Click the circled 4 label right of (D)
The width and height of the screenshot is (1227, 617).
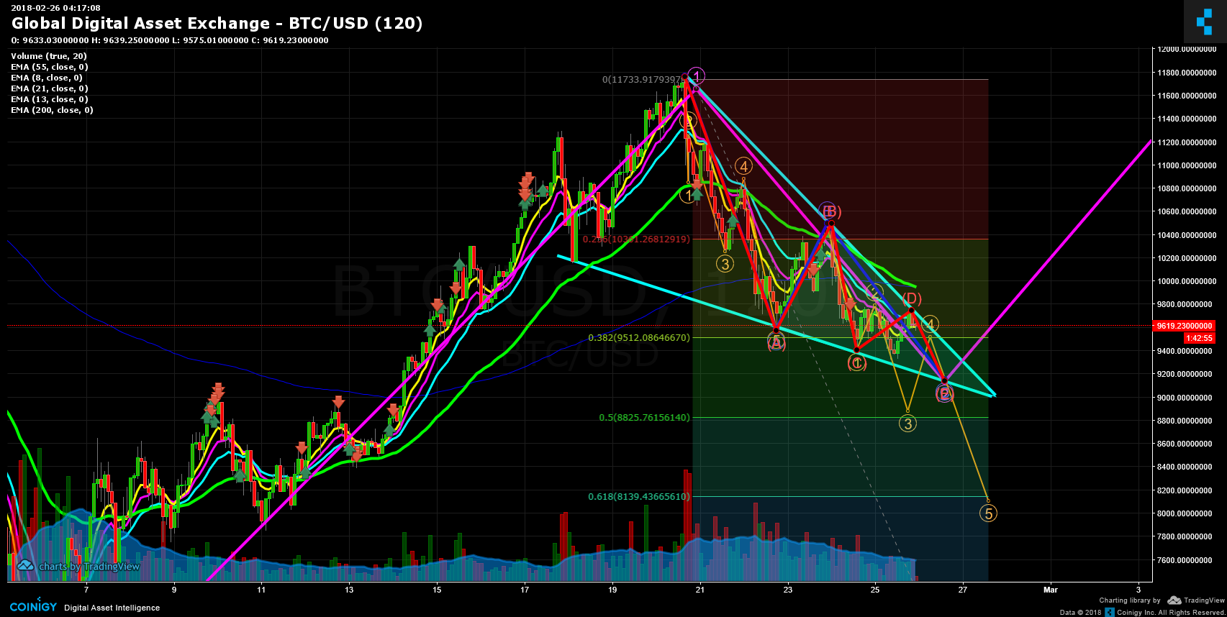click(x=930, y=324)
